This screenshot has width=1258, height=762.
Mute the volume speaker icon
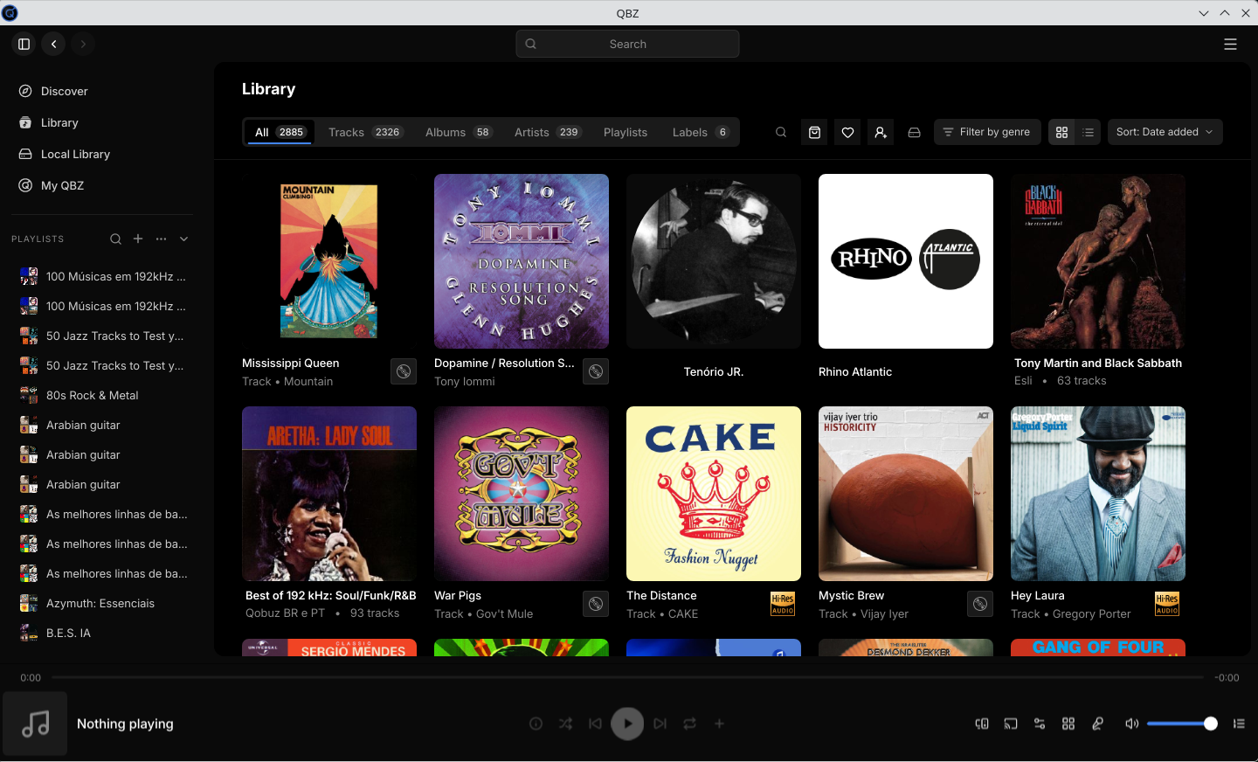pos(1131,724)
